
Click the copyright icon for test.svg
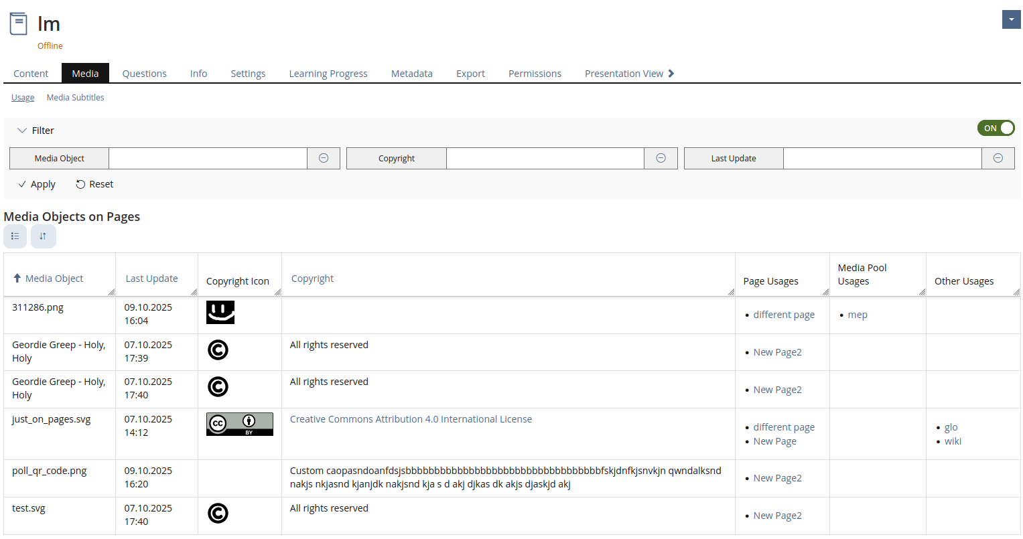218,514
